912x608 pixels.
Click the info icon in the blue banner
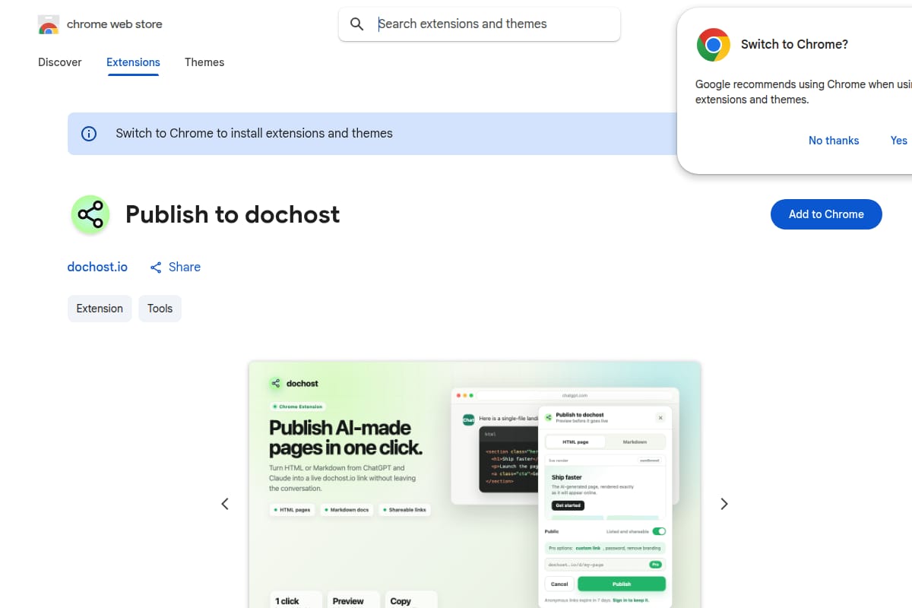[x=89, y=134]
